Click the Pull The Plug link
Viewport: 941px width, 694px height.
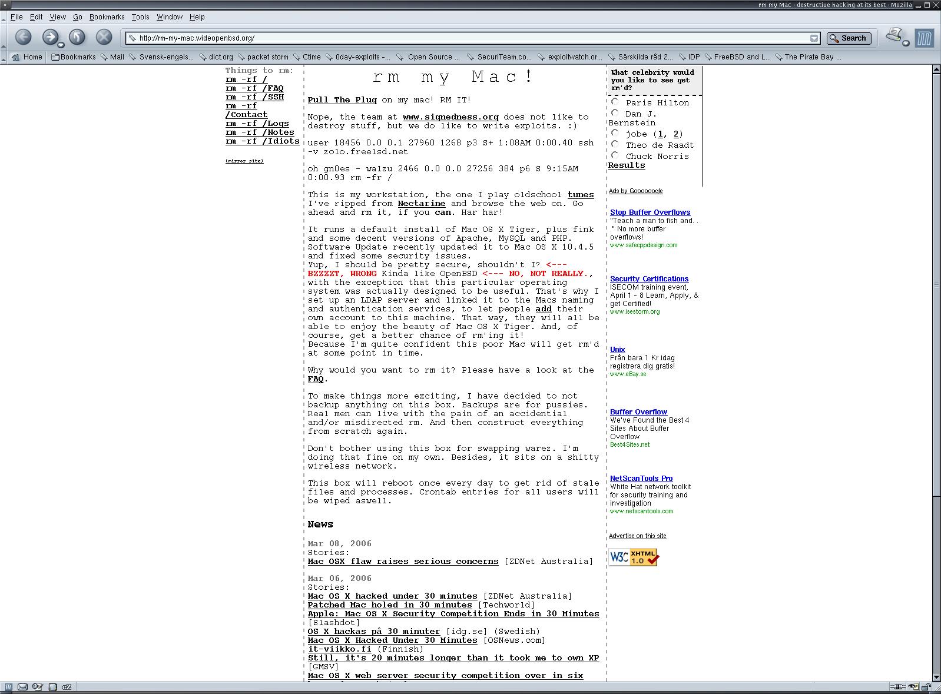pos(342,100)
